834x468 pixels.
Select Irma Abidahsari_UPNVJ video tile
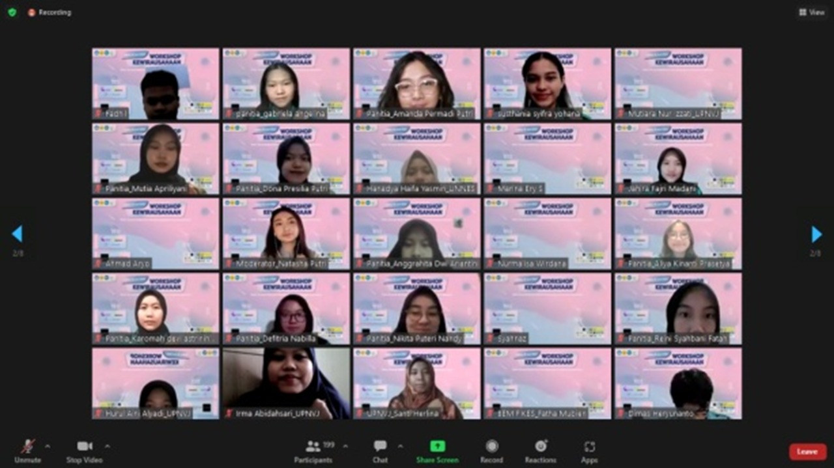(x=286, y=383)
